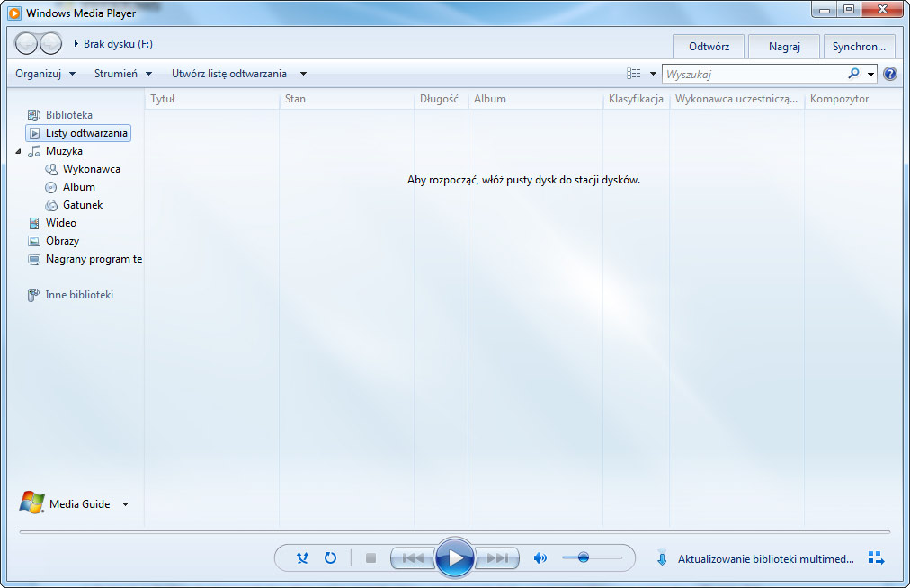Image resolution: width=910 pixels, height=588 pixels.
Task: Sort by the Klasyfikacja column header
Action: click(637, 99)
